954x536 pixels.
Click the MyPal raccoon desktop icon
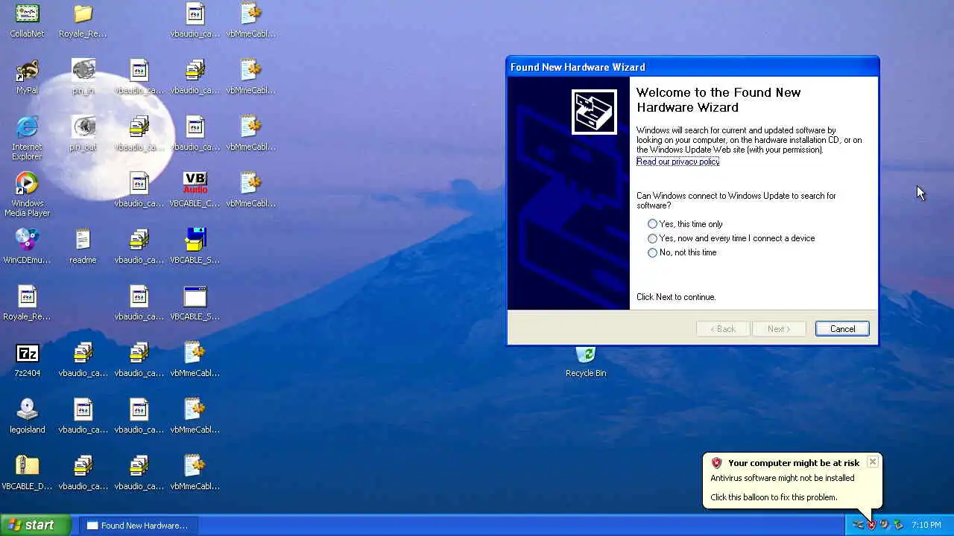tap(27, 77)
